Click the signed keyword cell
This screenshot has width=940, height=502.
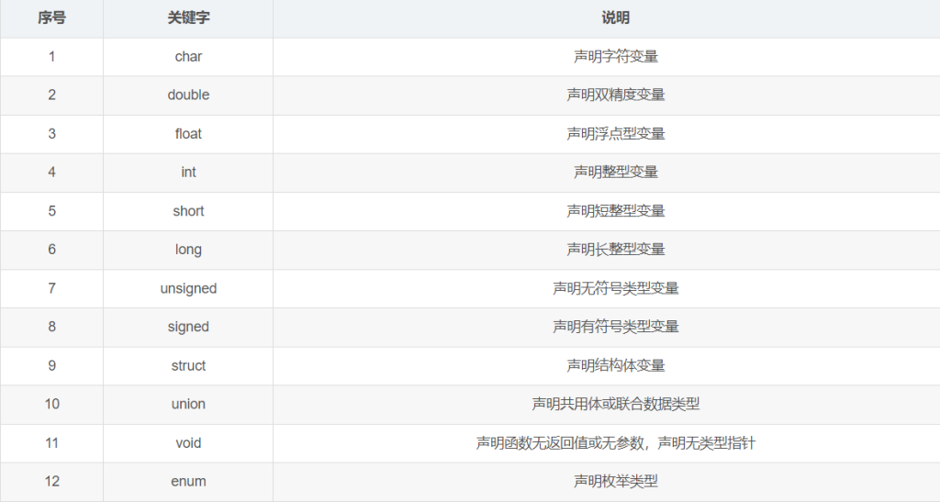click(188, 327)
